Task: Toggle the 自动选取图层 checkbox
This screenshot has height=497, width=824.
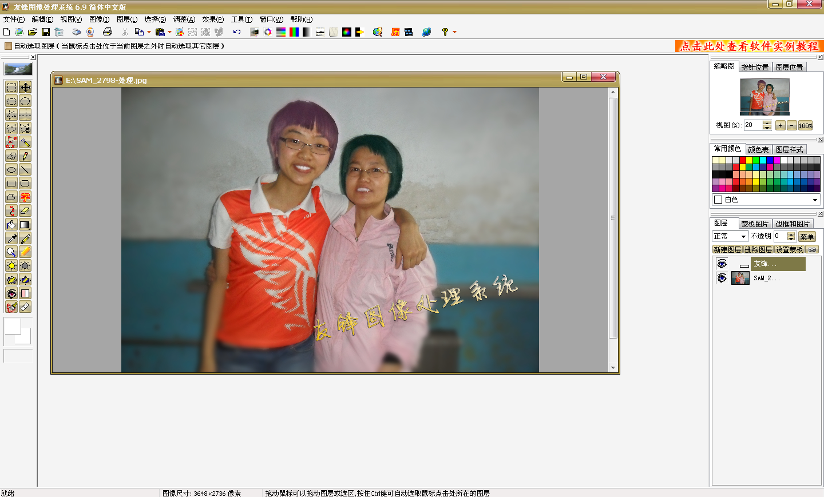Action: (8, 46)
